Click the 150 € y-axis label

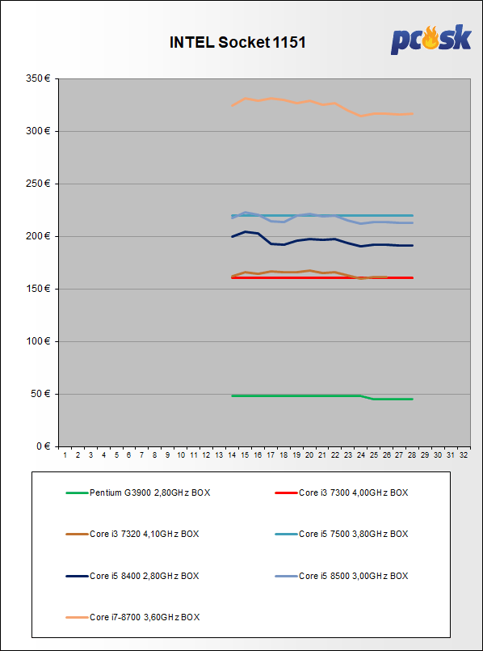pos(40,289)
